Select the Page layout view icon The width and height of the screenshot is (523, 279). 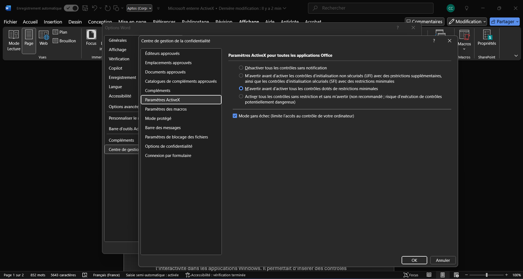pos(29,40)
